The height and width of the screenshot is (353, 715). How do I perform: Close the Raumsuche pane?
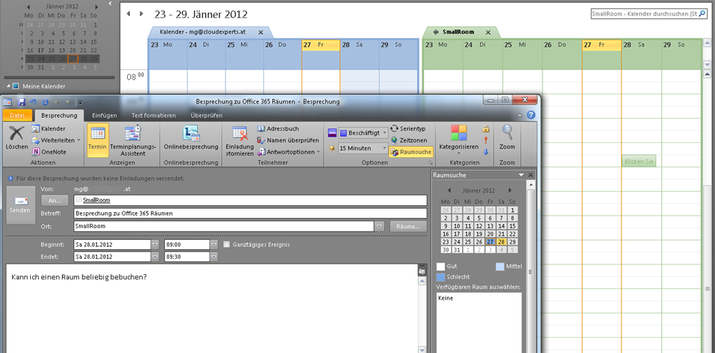click(x=531, y=175)
